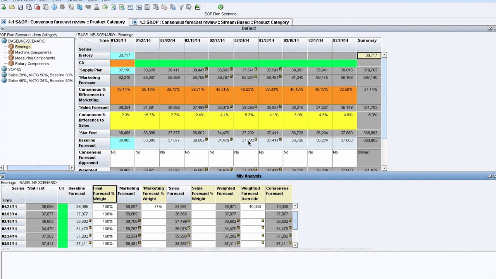The image size is (496, 279).
Task: Click the globe icon beside SOP-02
Action: [x=4, y=69]
